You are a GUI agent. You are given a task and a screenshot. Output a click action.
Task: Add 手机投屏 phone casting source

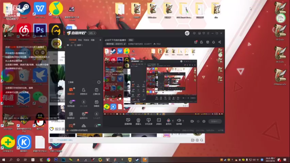pos(149,121)
